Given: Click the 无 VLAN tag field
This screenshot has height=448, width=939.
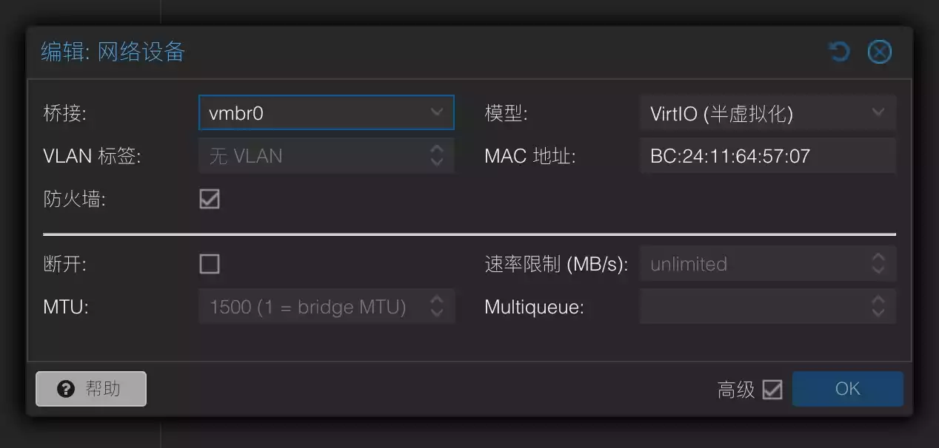Looking at the screenshot, I should pyautogui.click(x=311, y=156).
